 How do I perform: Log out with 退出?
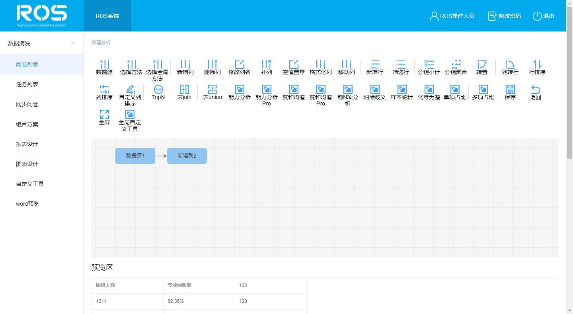pos(544,16)
